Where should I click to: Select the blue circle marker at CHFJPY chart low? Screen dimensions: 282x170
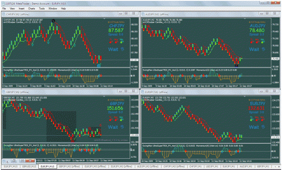[x=99, y=66]
